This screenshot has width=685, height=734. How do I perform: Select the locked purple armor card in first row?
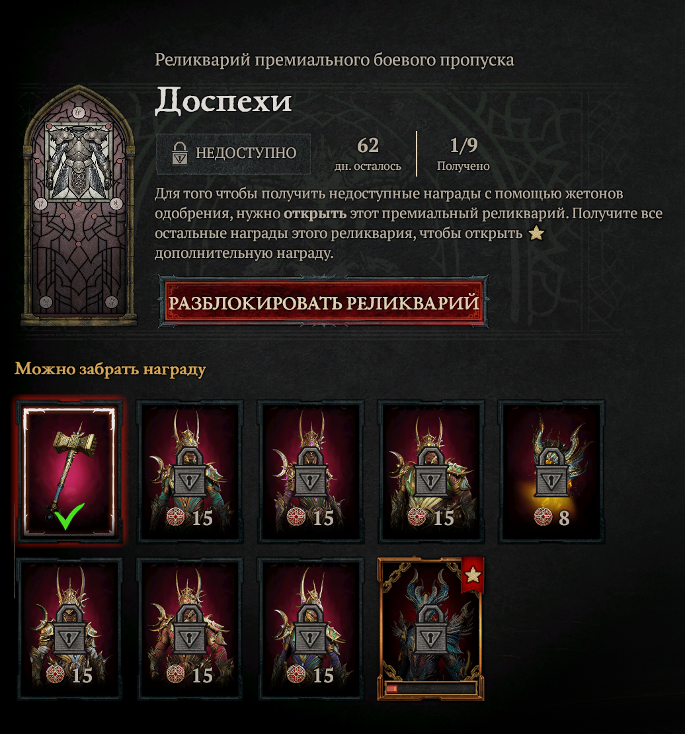click(310, 471)
